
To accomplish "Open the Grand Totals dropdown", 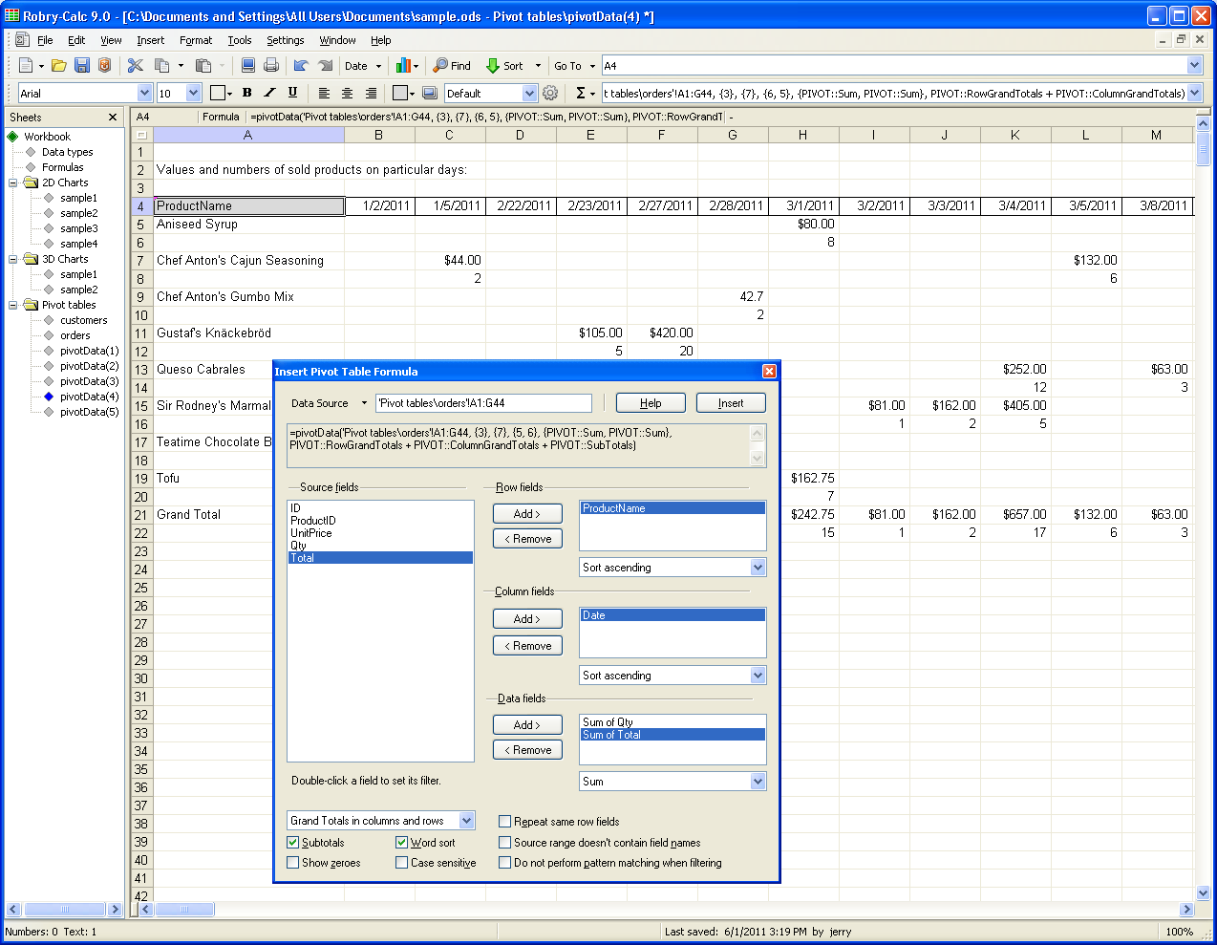I will pos(466,821).
